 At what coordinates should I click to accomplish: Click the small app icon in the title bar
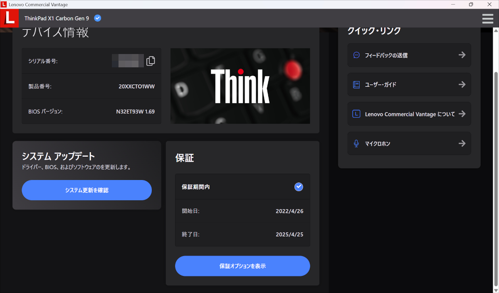pyautogui.click(x=5, y=4)
